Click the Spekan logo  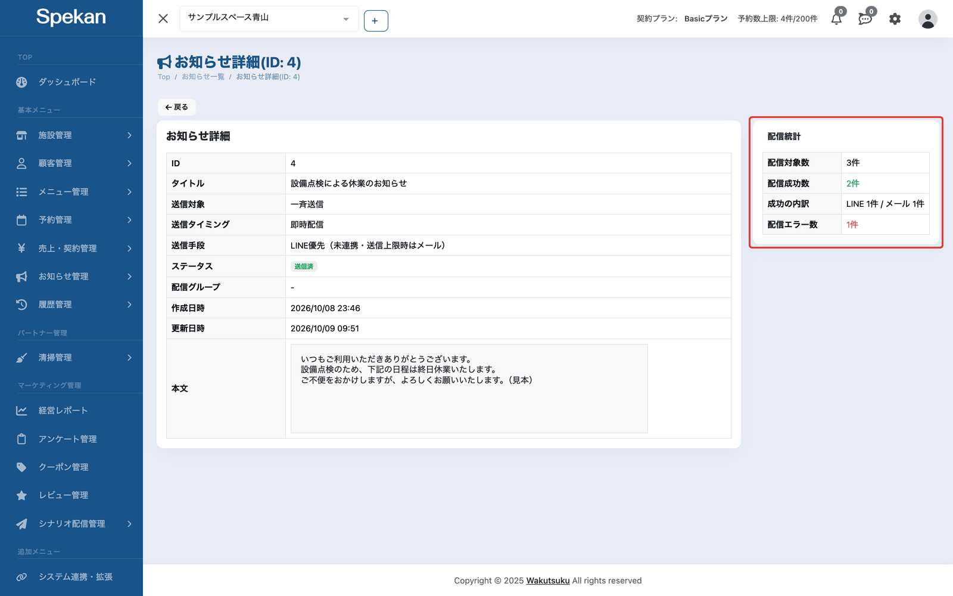click(x=71, y=17)
